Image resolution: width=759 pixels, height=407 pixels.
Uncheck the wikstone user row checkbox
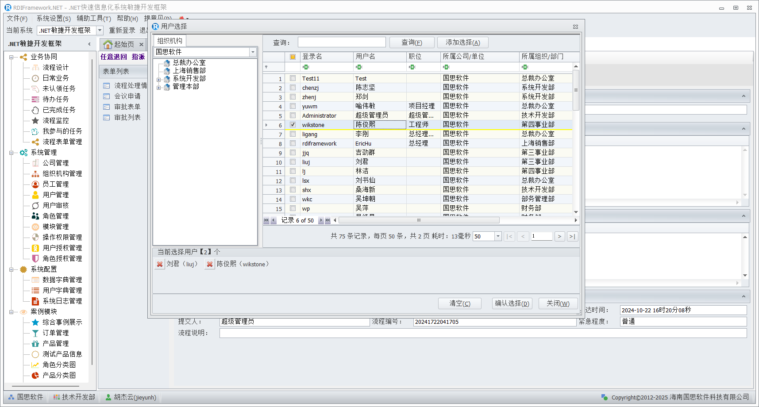293,125
